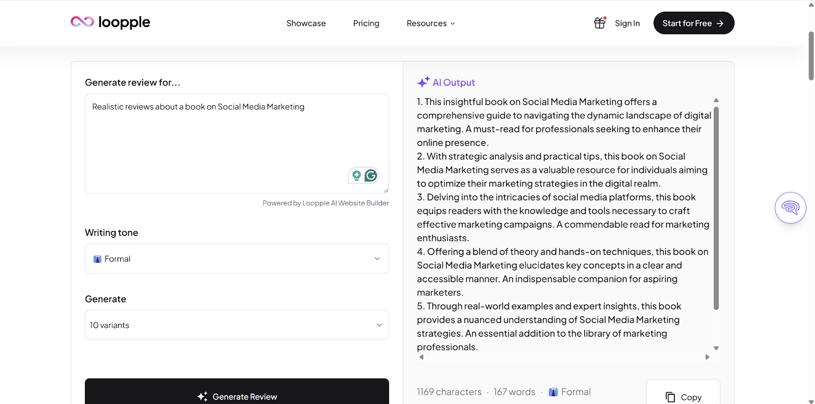Screen dimensions: 815x404
Task: Click the 'Writing tone' label
Action: click(112, 233)
